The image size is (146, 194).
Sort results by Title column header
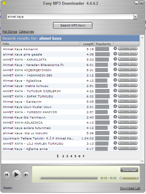coord(41,44)
